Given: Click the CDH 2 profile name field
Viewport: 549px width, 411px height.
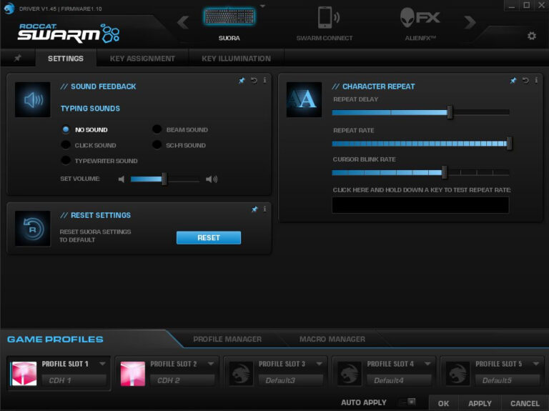Looking at the screenshot, I should click(182, 380).
